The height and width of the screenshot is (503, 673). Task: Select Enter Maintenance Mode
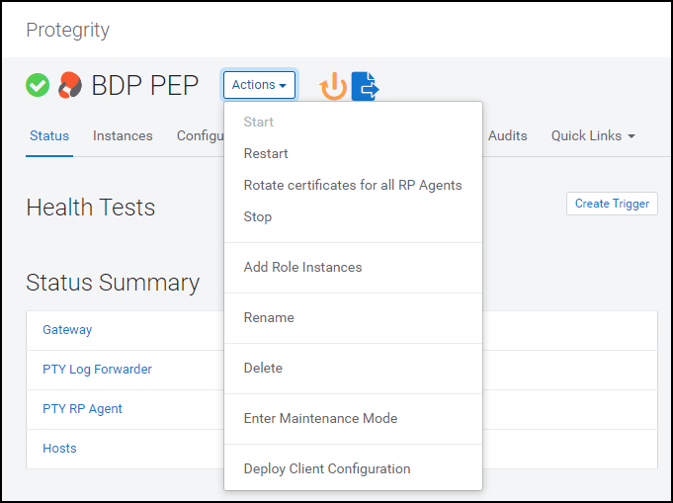coord(320,418)
